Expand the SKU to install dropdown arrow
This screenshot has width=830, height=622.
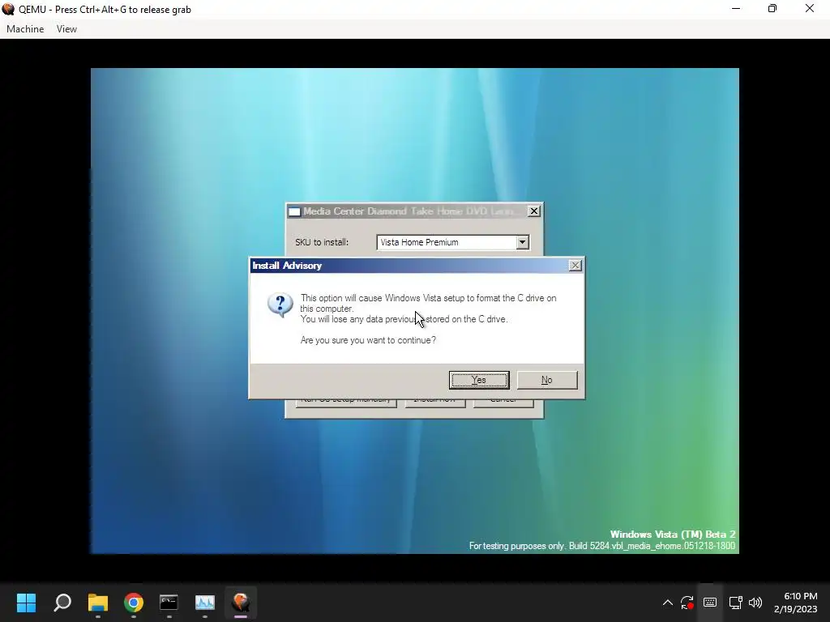[x=523, y=242]
